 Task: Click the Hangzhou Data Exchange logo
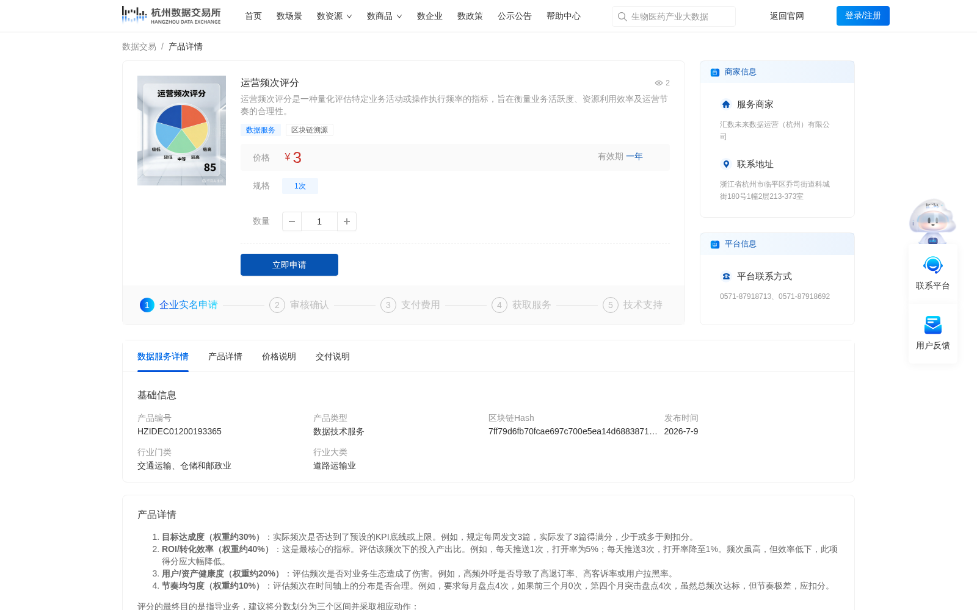click(x=171, y=15)
